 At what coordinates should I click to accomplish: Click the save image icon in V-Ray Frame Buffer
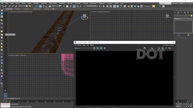[145, 48]
